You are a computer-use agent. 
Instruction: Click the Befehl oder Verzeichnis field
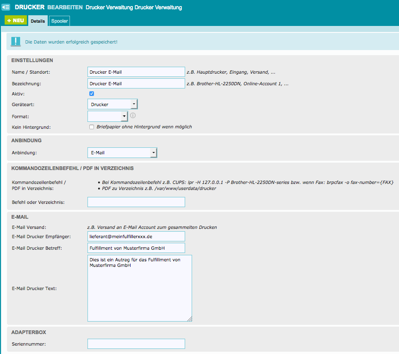point(136,202)
